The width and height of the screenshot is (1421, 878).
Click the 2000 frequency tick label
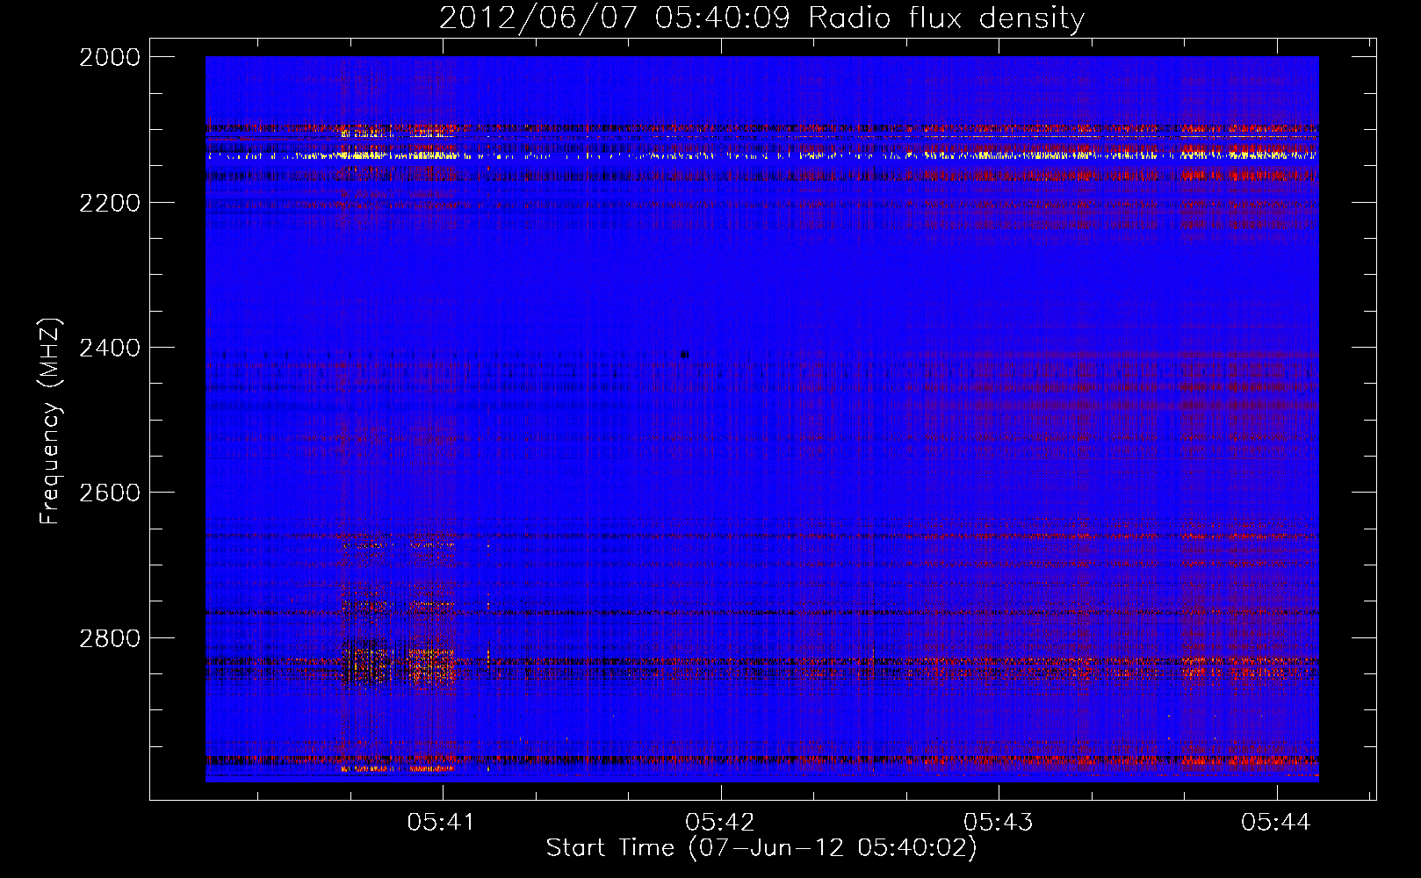tap(110, 57)
